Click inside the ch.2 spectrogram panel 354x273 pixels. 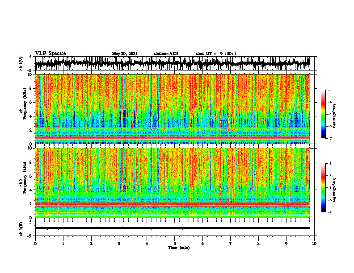(174, 183)
